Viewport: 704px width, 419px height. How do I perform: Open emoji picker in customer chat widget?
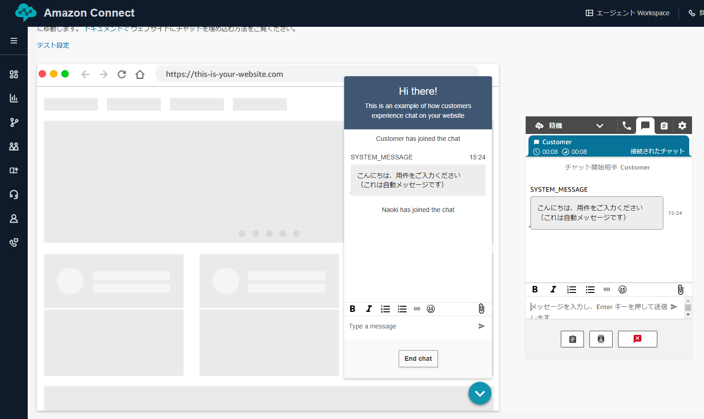(431, 309)
